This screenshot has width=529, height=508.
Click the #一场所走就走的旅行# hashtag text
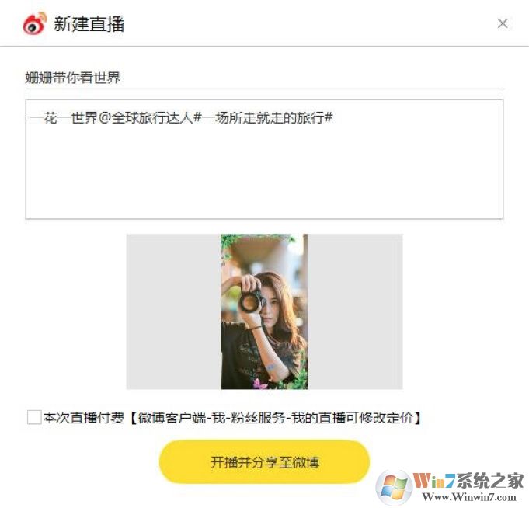263,118
